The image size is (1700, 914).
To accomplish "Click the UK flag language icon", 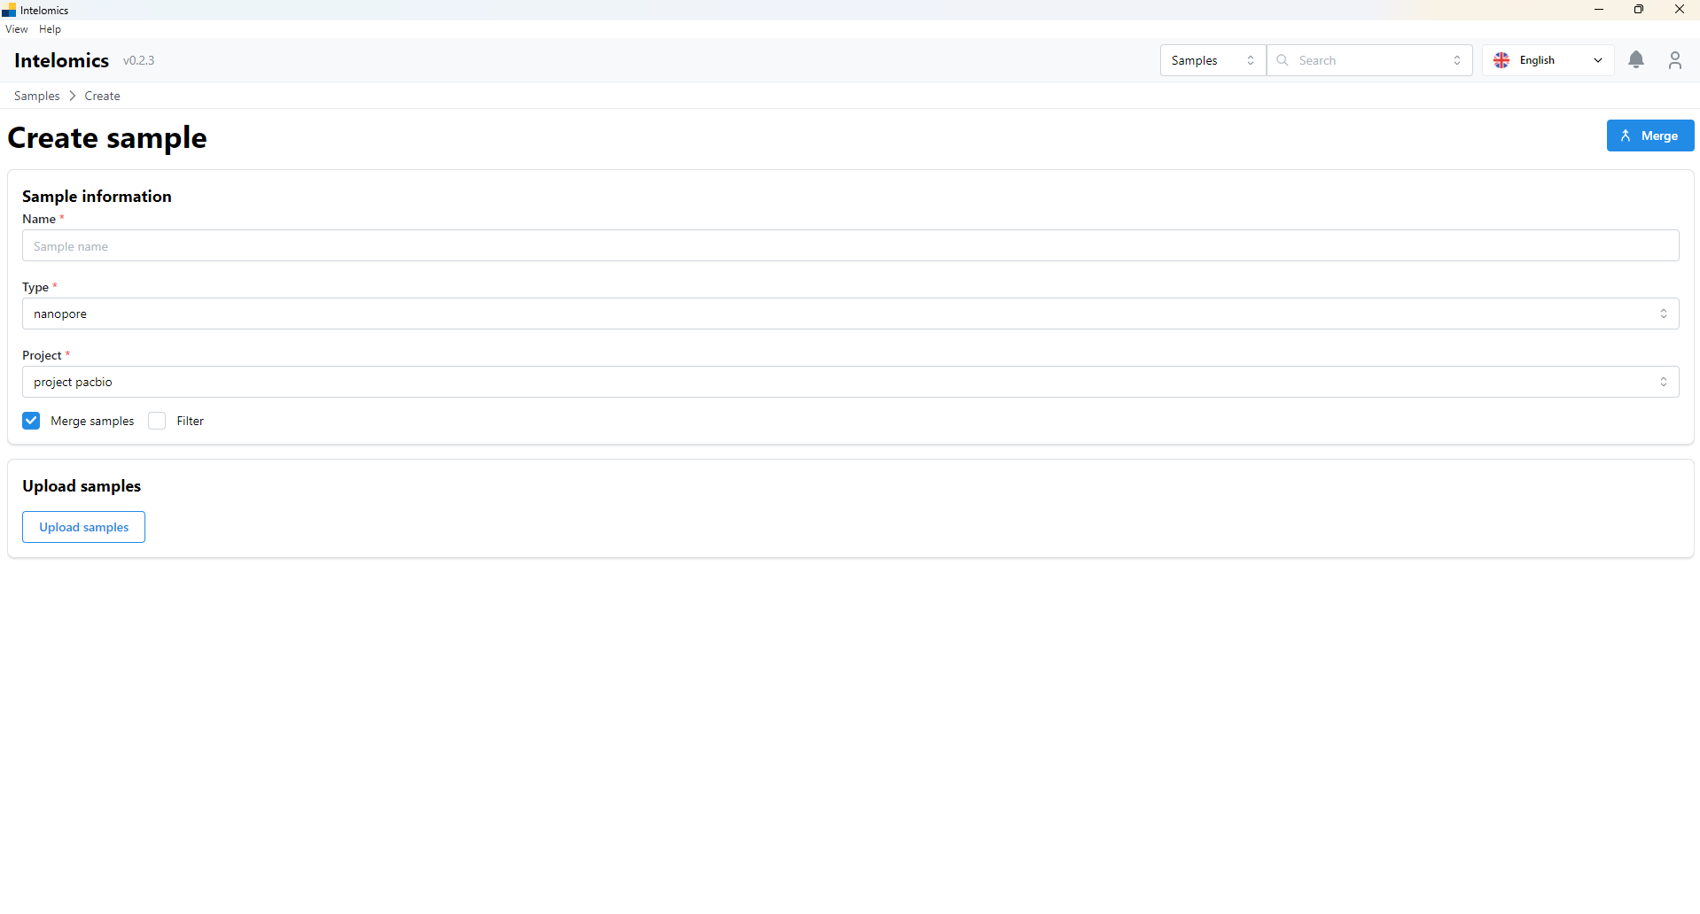I will point(1501,60).
